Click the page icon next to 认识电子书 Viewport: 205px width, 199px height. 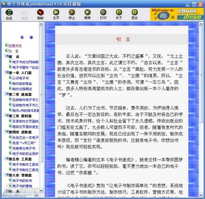point(10,78)
